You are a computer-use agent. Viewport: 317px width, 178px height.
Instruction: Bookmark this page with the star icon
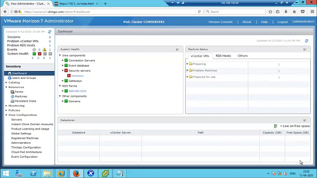pyautogui.click(x=270, y=12)
